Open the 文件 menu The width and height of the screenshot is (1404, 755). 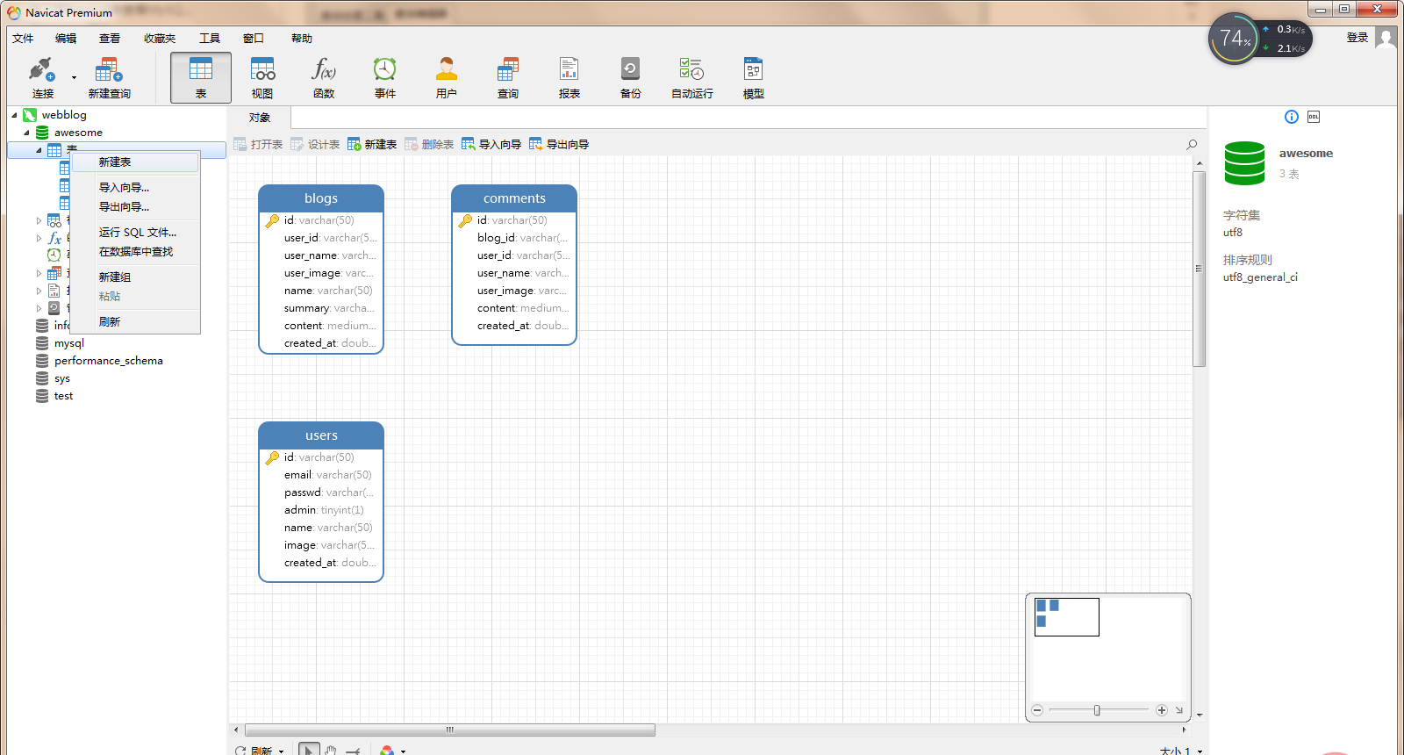tap(23, 38)
